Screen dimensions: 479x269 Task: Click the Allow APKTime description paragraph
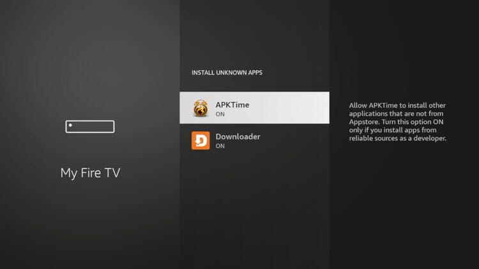pos(398,122)
